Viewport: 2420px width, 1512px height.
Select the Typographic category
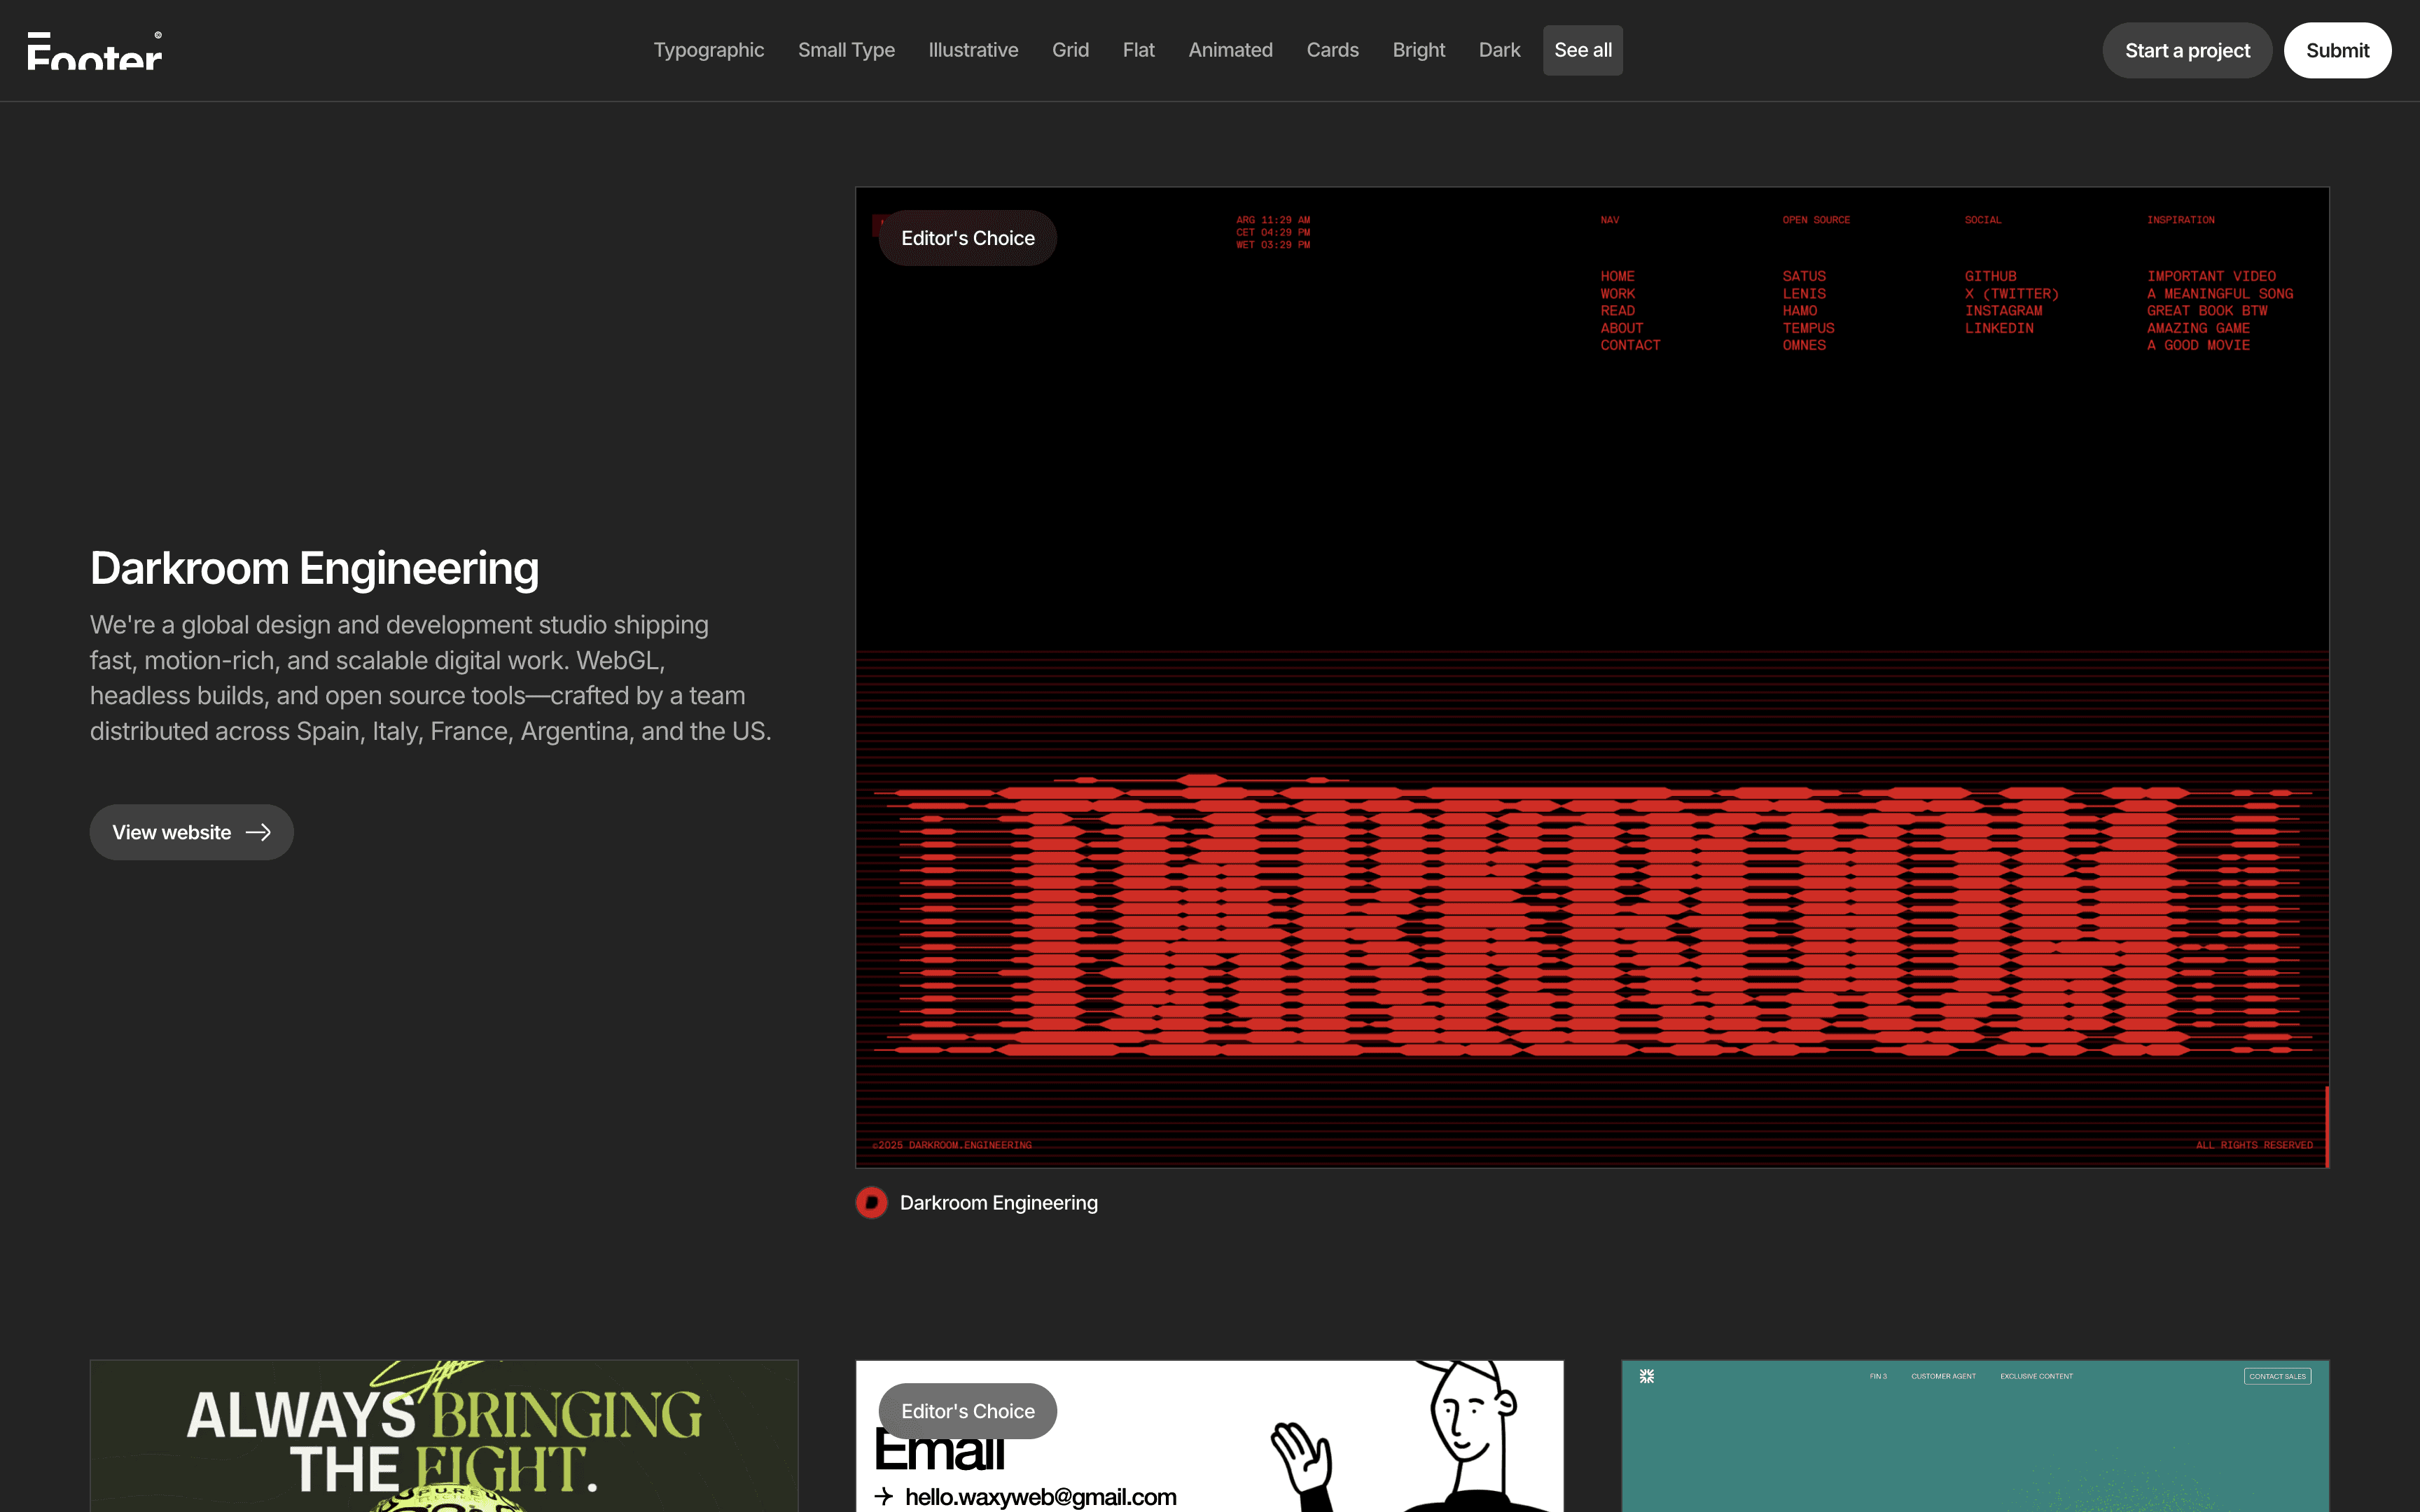(708, 50)
